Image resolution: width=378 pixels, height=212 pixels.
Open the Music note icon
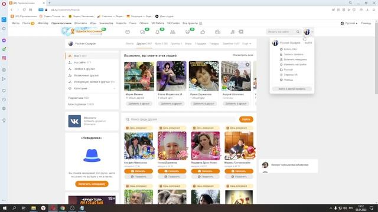232,32
